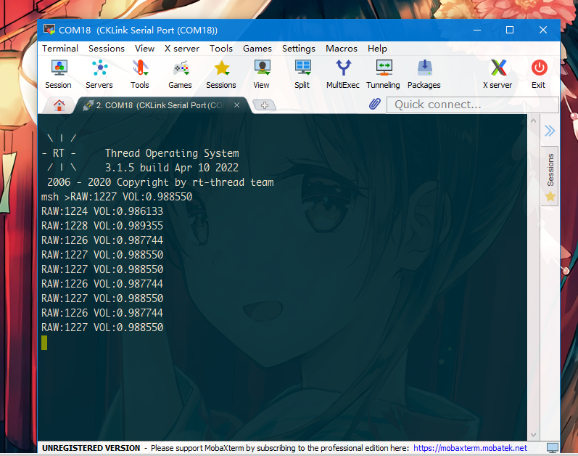The height and width of the screenshot is (456, 578).
Task: Minimize the MobaXterm window
Action: tap(477, 30)
